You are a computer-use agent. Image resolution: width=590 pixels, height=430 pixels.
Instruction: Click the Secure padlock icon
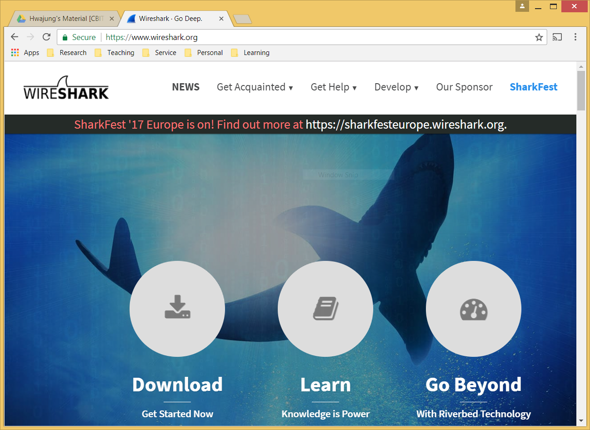(65, 37)
